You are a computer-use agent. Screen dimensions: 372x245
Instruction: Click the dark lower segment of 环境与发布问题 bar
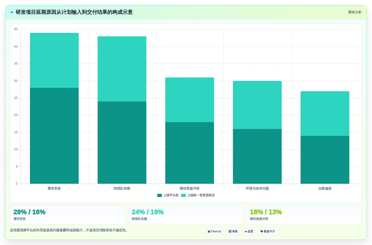[x=257, y=156]
